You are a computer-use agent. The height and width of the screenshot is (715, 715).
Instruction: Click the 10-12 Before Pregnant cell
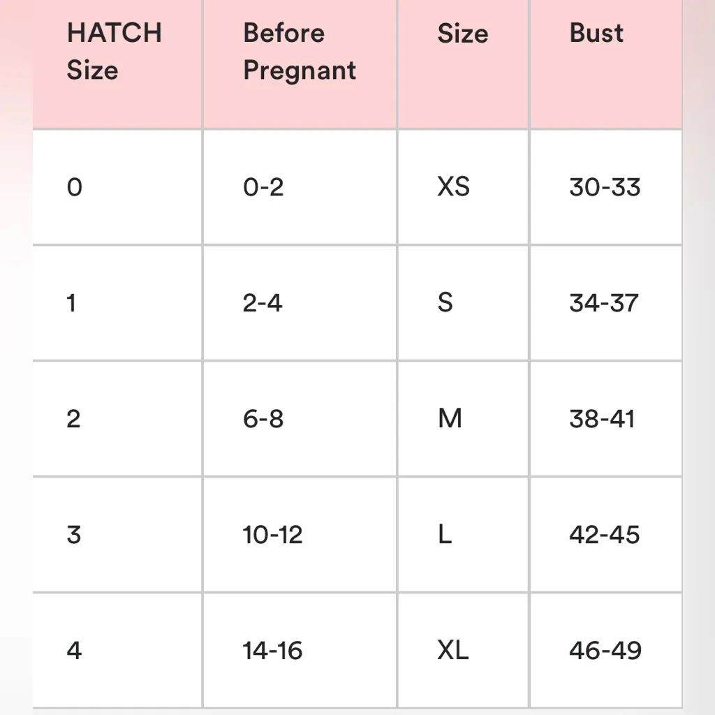pyautogui.click(x=272, y=535)
